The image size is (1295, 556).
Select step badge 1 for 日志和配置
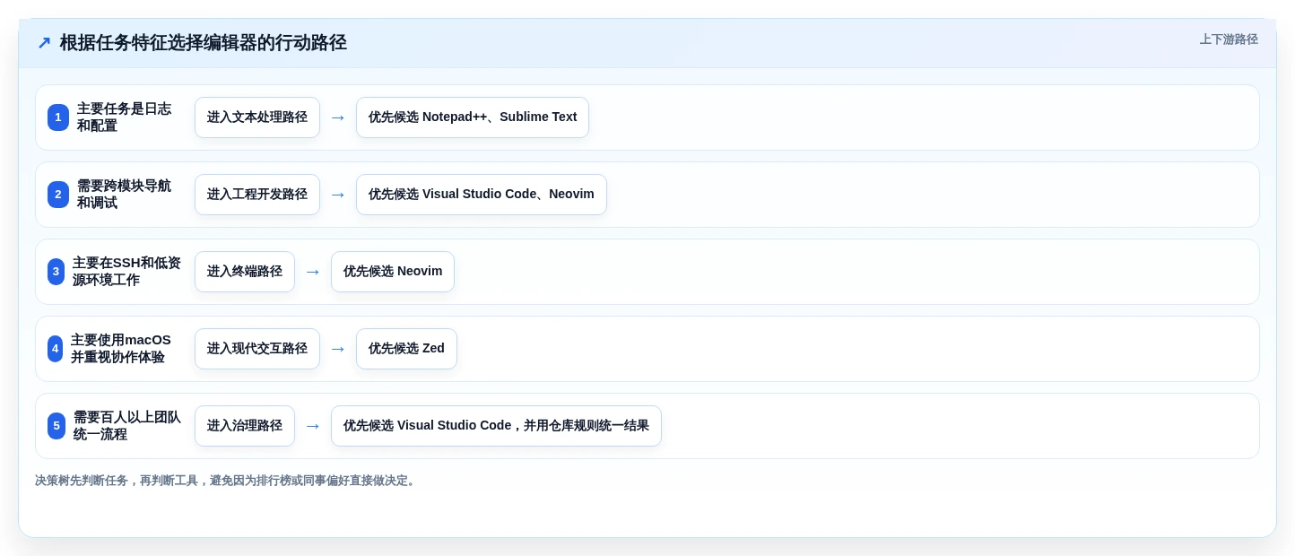click(x=58, y=117)
